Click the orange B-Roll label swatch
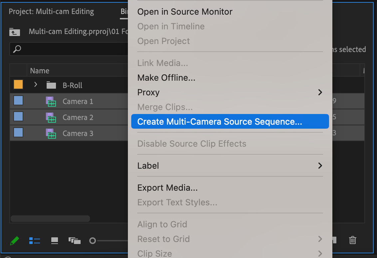The height and width of the screenshot is (258, 377). click(18, 85)
